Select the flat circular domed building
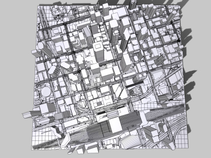Image resolution: width=211 pixels, height=158 pixels. click(46, 92)
